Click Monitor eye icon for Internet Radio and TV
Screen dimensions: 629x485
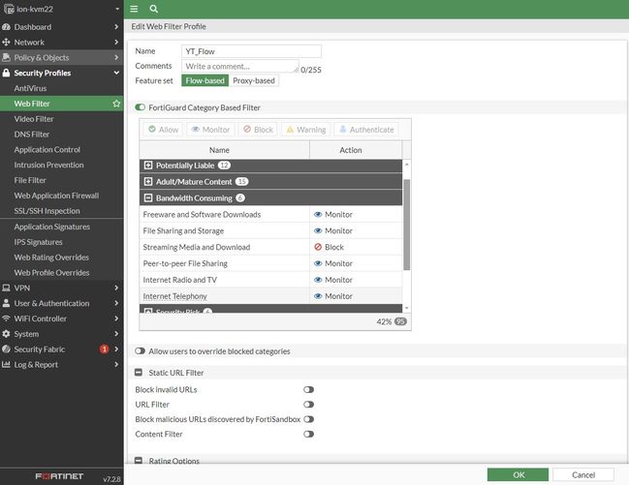(x=318, y=280)
